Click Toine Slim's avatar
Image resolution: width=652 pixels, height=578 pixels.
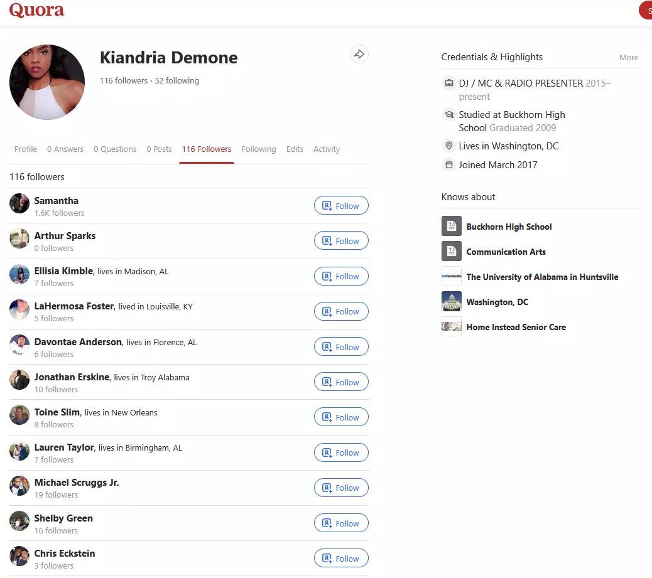coord(19,415)
